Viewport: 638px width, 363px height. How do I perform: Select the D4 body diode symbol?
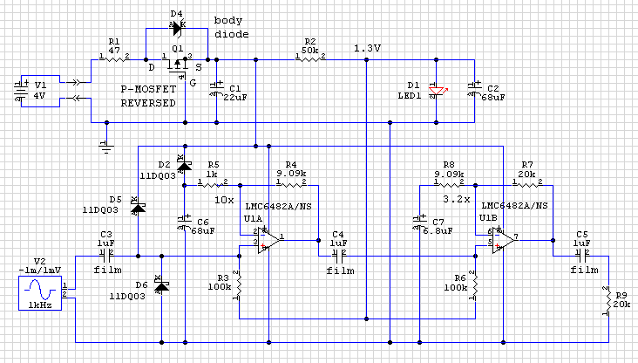[x=177, y=29]
